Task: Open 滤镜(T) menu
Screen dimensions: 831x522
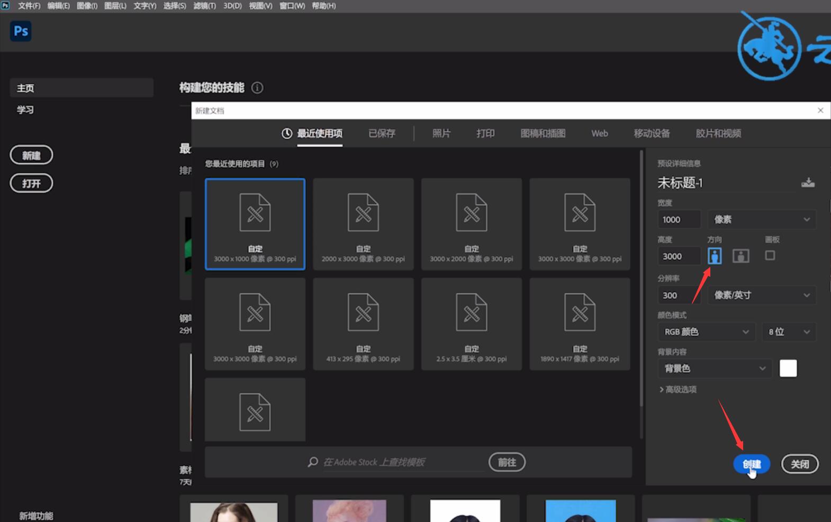Action: [204, 6]
